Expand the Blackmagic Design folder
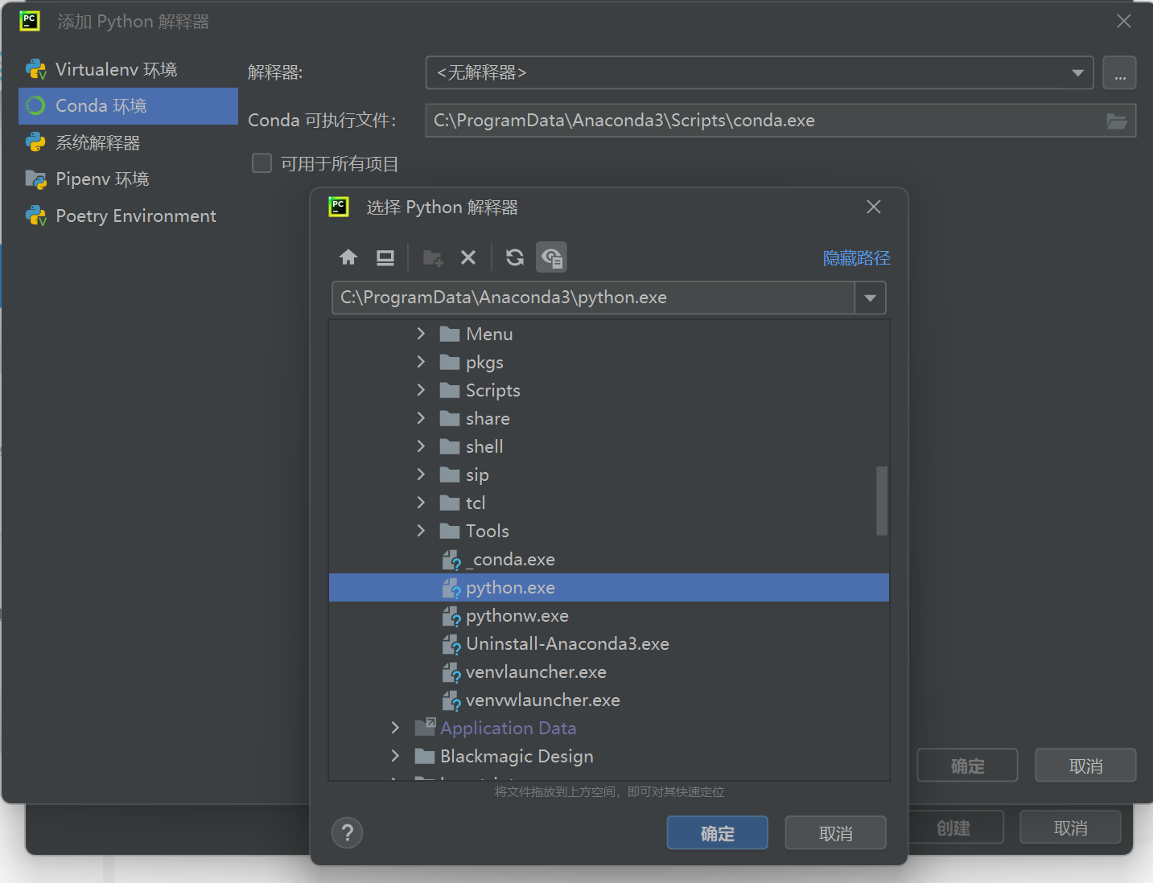Image resolution: width=1153 pixels, height=883 pixels. (x=395, y=756)
